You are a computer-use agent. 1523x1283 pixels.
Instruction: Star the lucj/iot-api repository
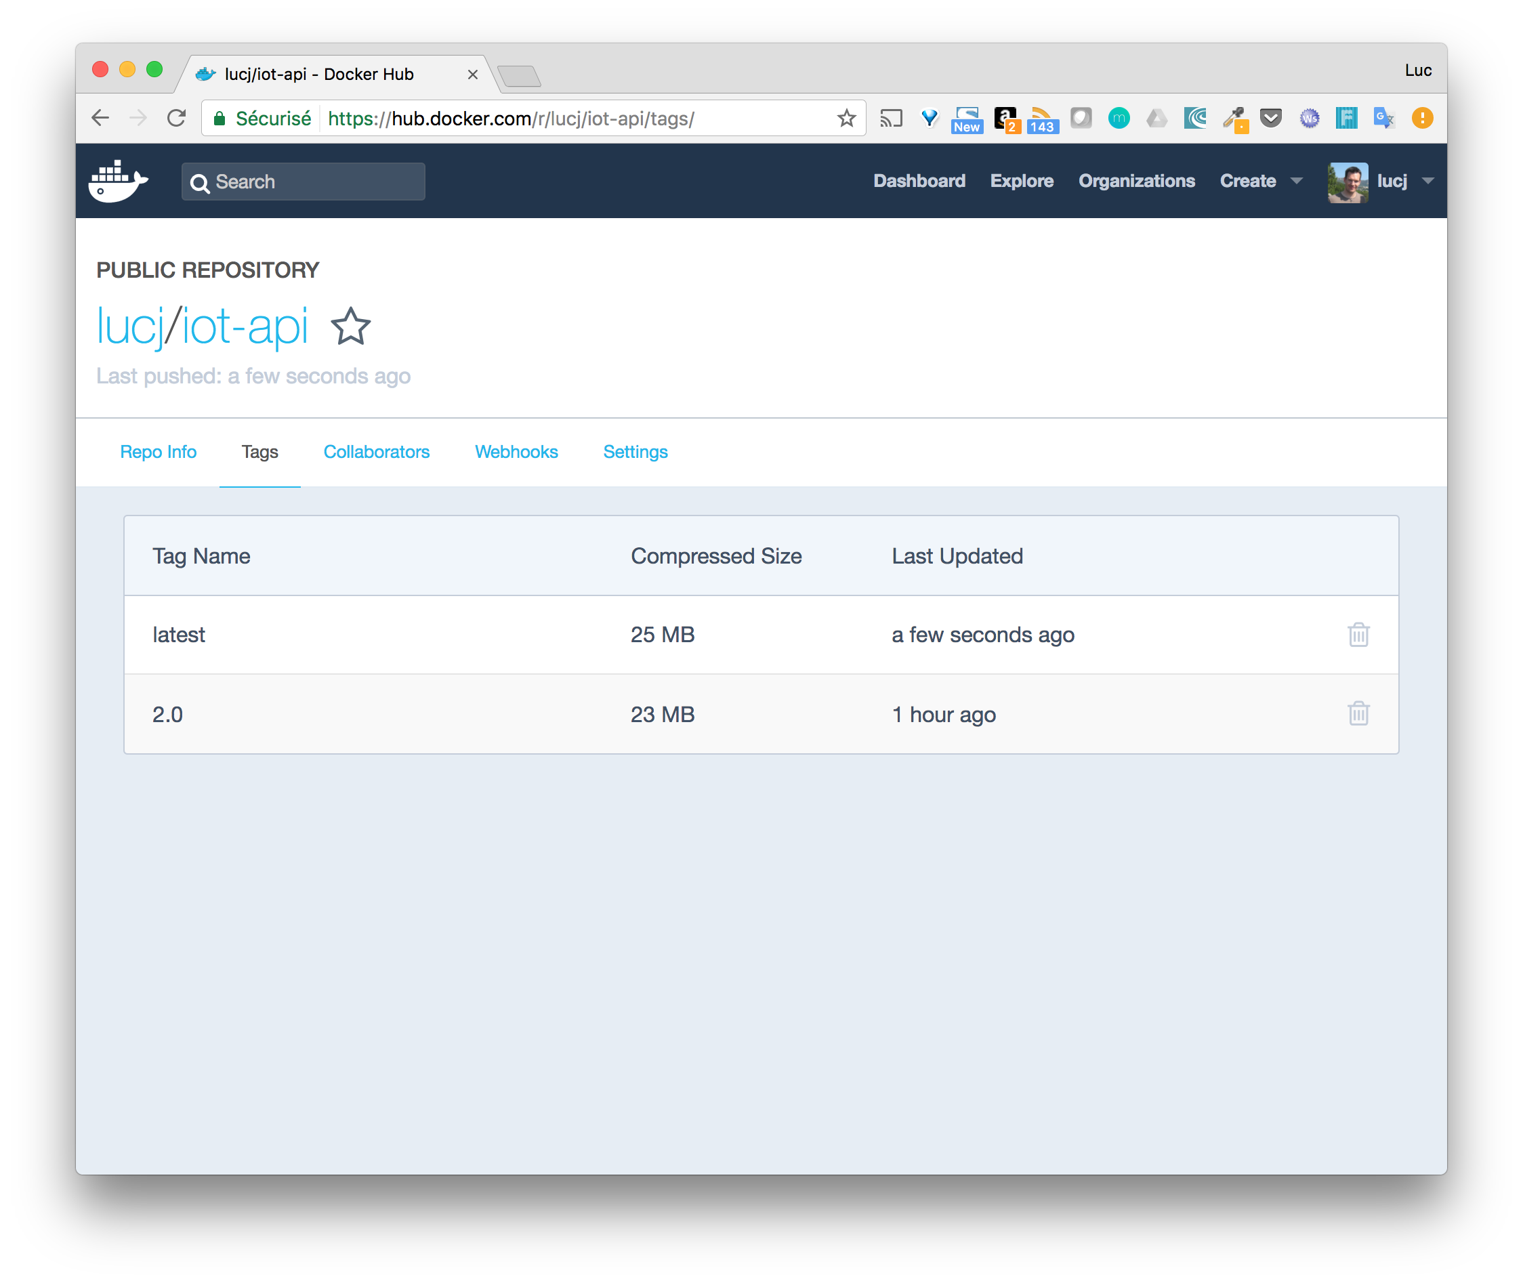point(350,326)
